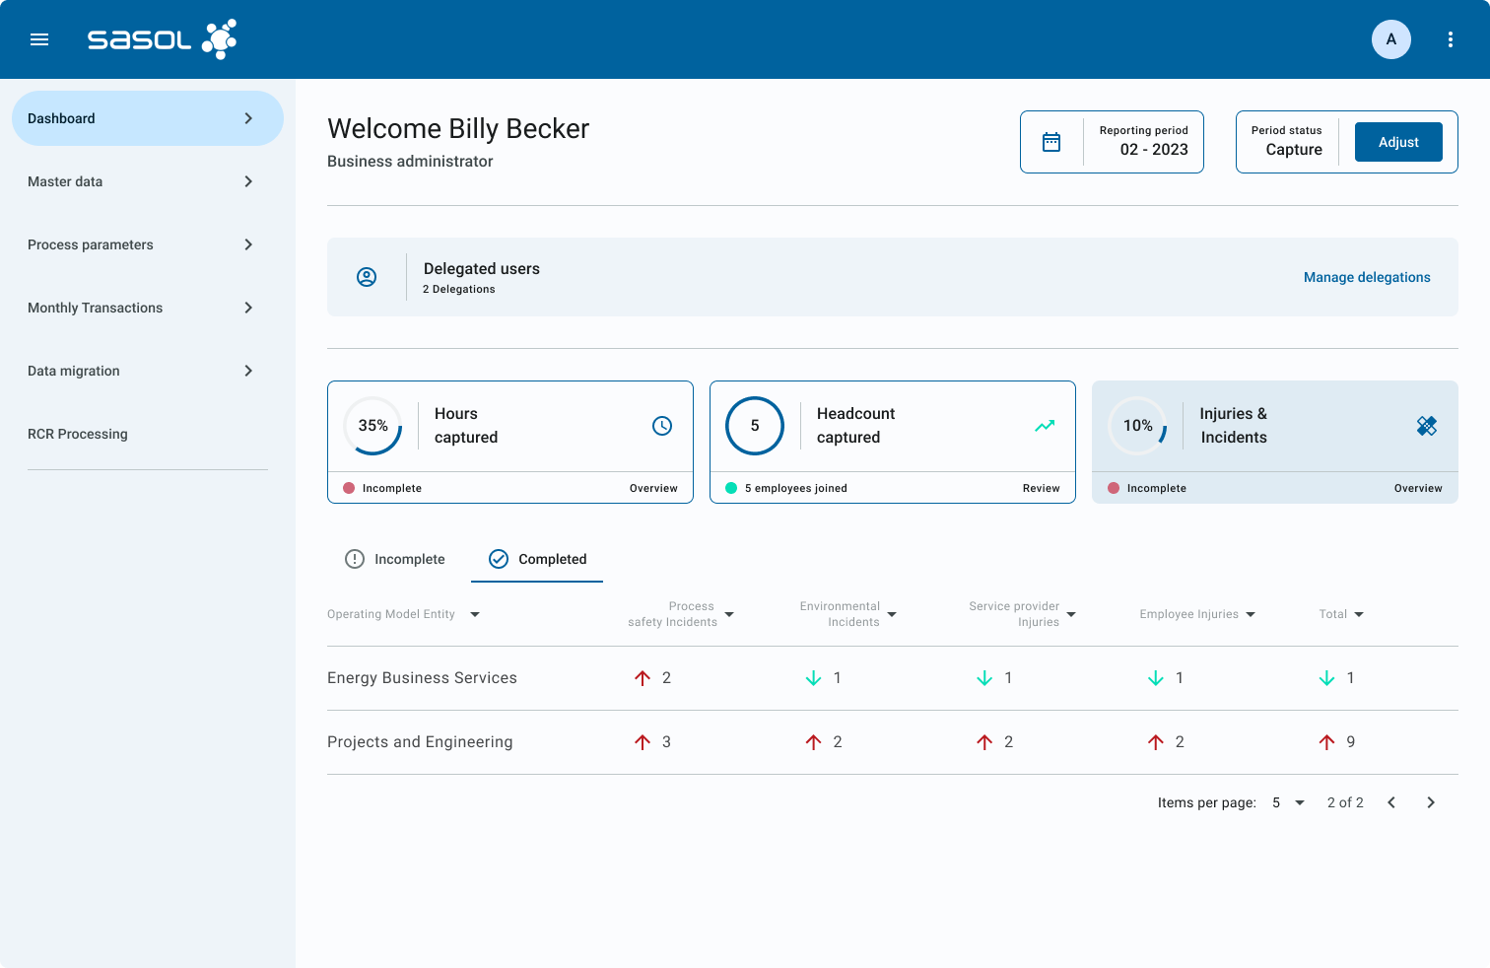
Task: Open the Operating Model Entity column filter
Action: click(475, 613)
